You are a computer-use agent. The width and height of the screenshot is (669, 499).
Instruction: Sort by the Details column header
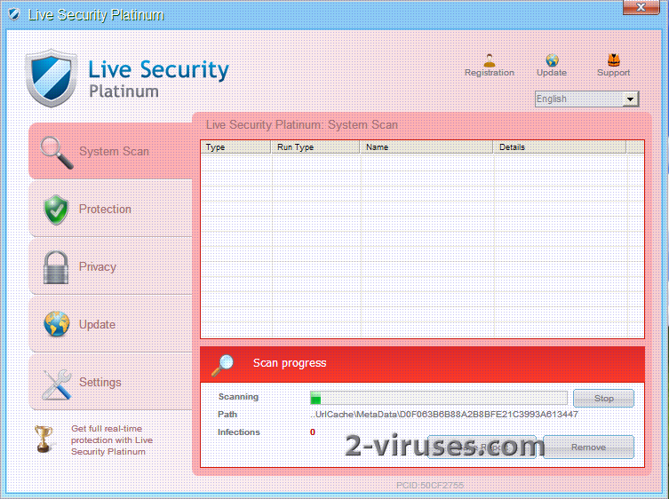tap(560, 147)
